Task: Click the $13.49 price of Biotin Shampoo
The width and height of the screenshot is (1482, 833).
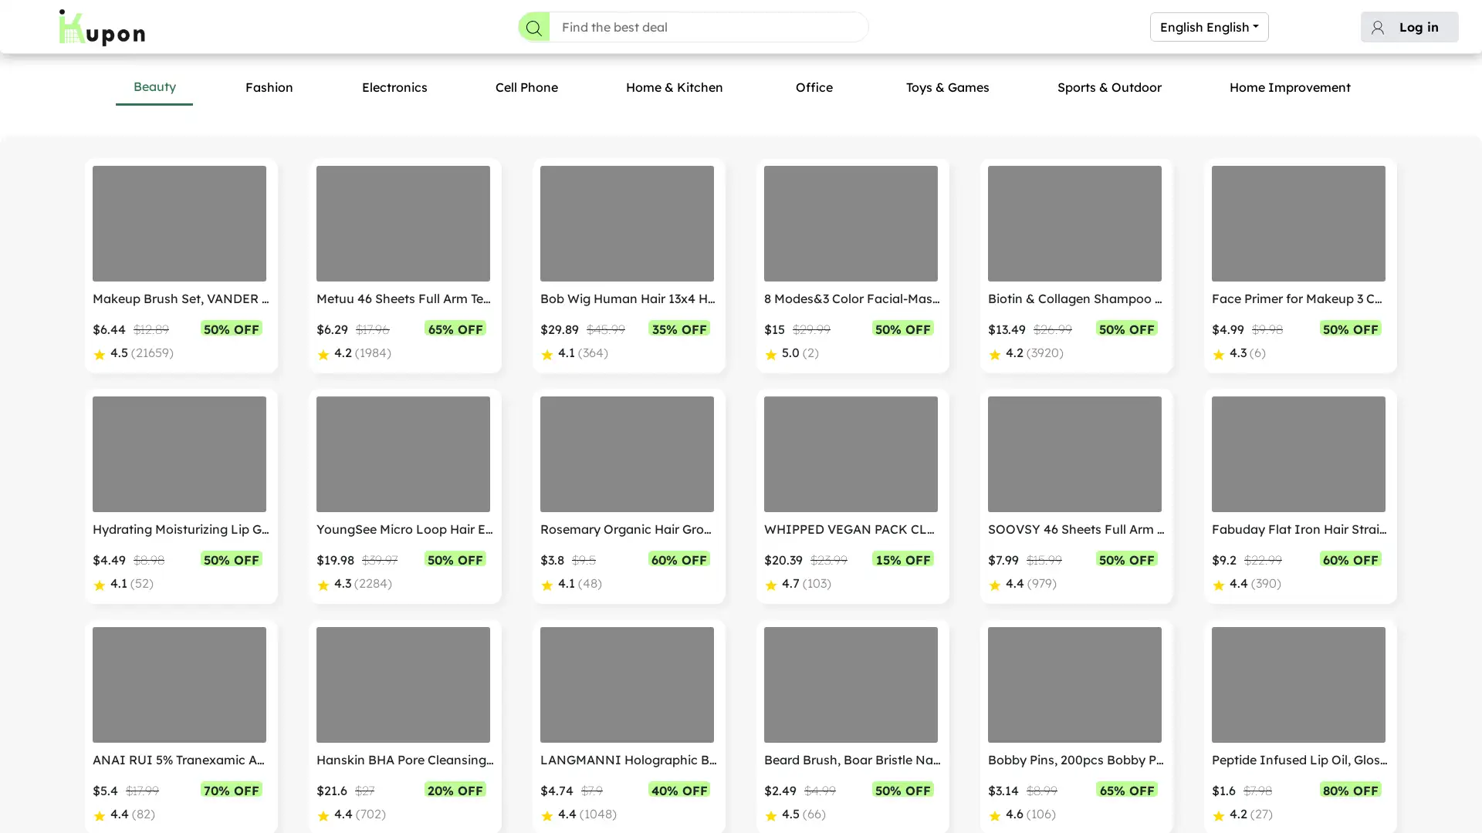Action: tap(1007, 329)
